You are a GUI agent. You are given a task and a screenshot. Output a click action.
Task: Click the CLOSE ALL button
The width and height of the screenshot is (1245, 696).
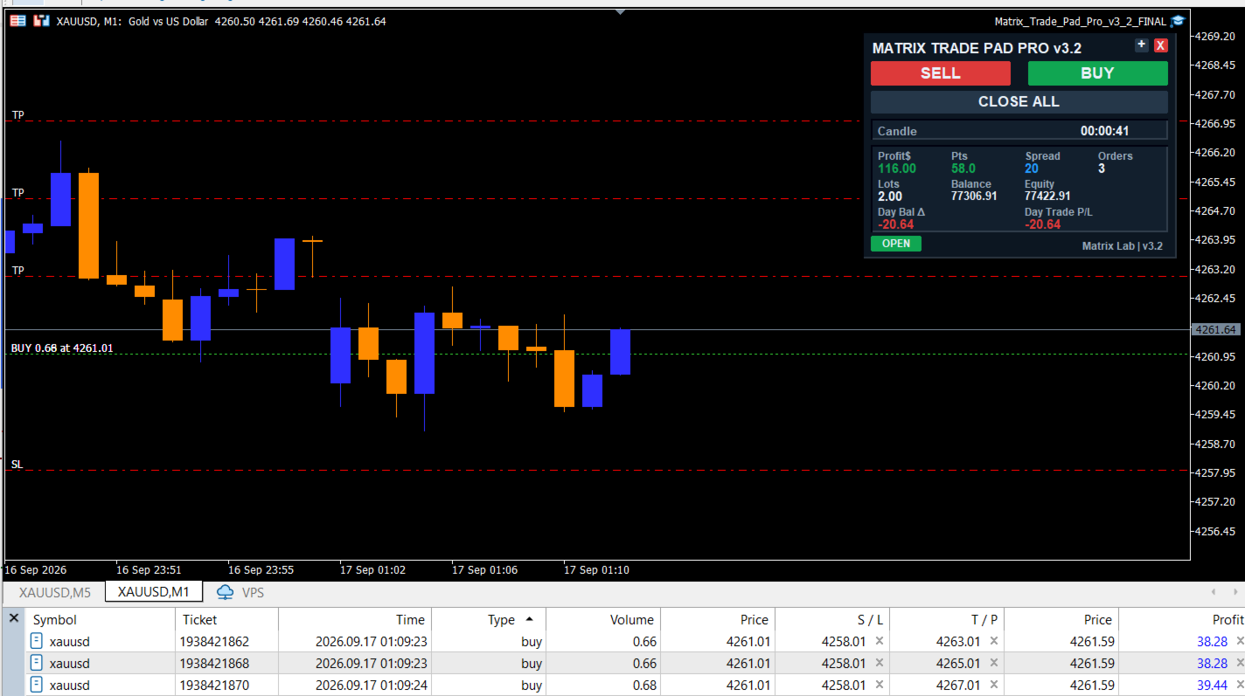(1019, 102)
